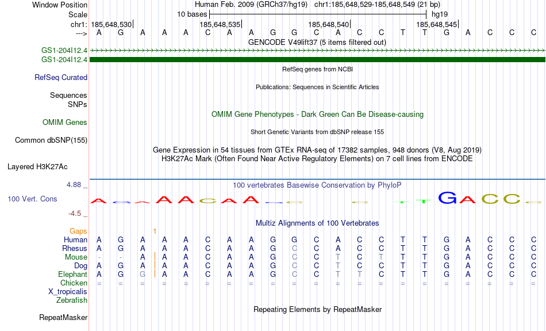The height and width of the screenshot is (331, 546).
Task: Click the genome title Human Feb. 2009 (GRCh37/hg19)
Action: (251, 5)
